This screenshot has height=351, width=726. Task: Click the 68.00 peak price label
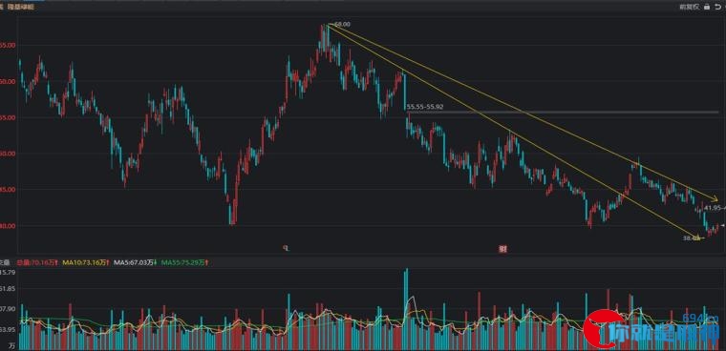click(342, 24)
